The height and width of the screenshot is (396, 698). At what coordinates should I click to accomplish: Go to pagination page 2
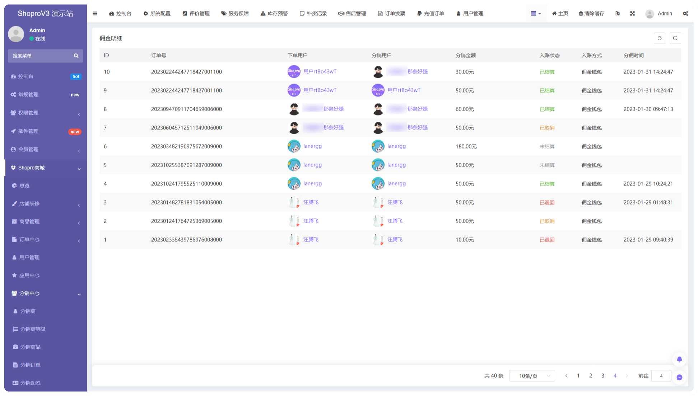[x=591, y=376]
